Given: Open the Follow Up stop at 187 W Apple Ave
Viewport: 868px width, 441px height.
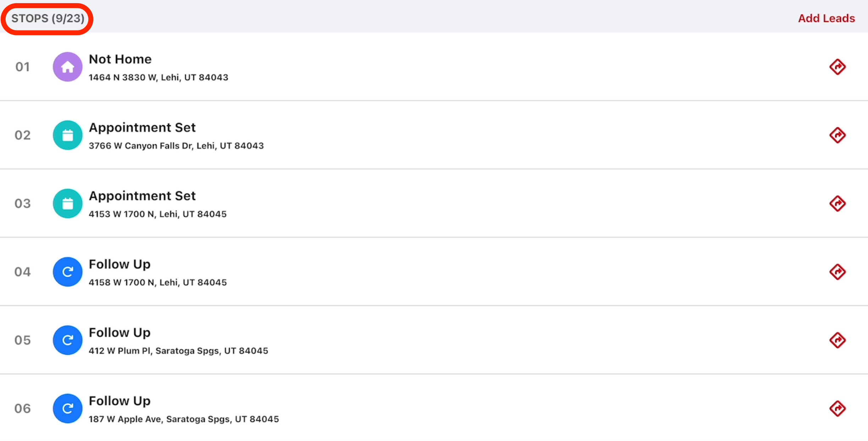Looking at the screenshot, I should [119, 401].
